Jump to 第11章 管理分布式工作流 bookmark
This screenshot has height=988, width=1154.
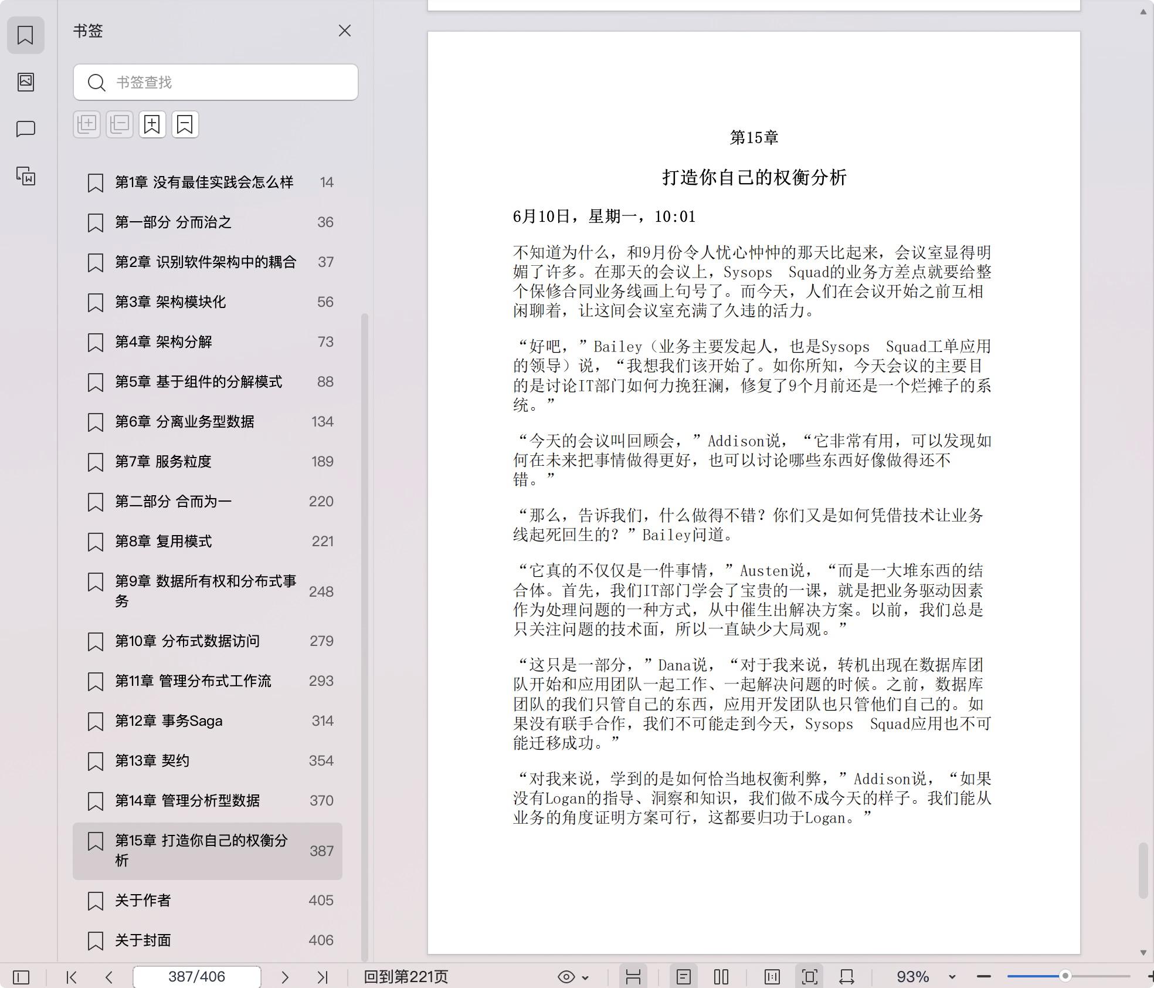pos(208,681)
